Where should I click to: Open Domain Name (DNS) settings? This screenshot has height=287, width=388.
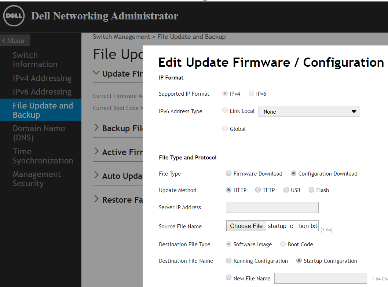39,133
